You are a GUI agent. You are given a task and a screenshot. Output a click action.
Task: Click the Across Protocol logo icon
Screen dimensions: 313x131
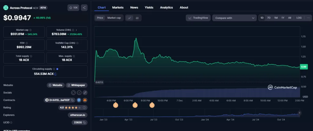(6, 8)
